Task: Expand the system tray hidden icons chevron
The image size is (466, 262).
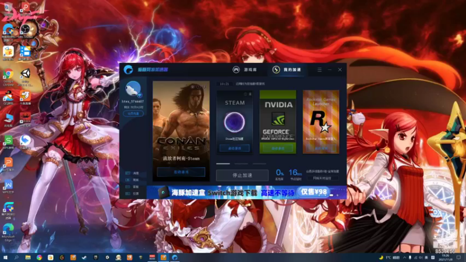Action: pyautogui.click(x=404, y=257)
